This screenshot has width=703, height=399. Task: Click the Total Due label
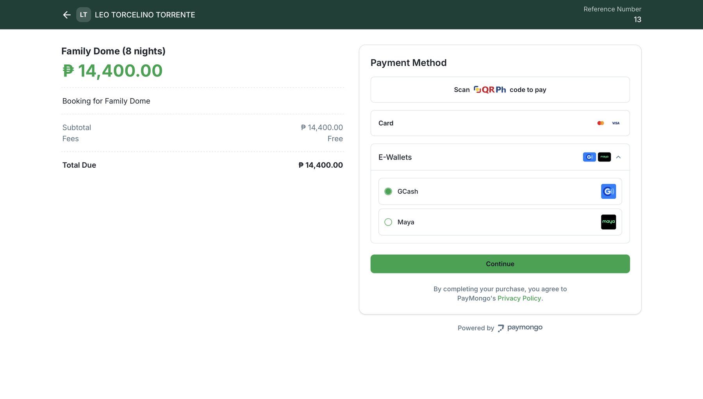pyautogui.click(x=79, y=165)
